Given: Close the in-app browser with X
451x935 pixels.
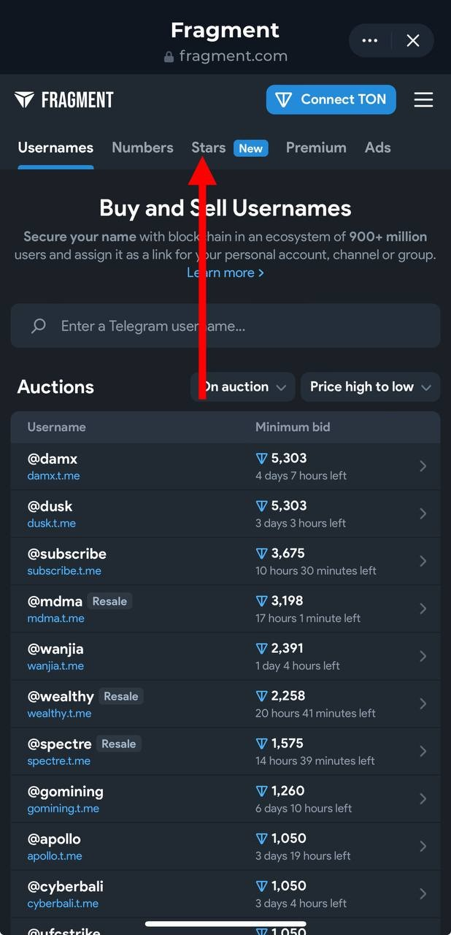Looking at the screenshot, I should click(413, 41).
